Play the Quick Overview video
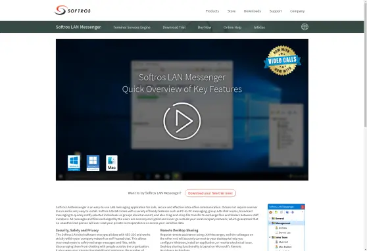This screenshot has width=367, height=251. [182, 121]
